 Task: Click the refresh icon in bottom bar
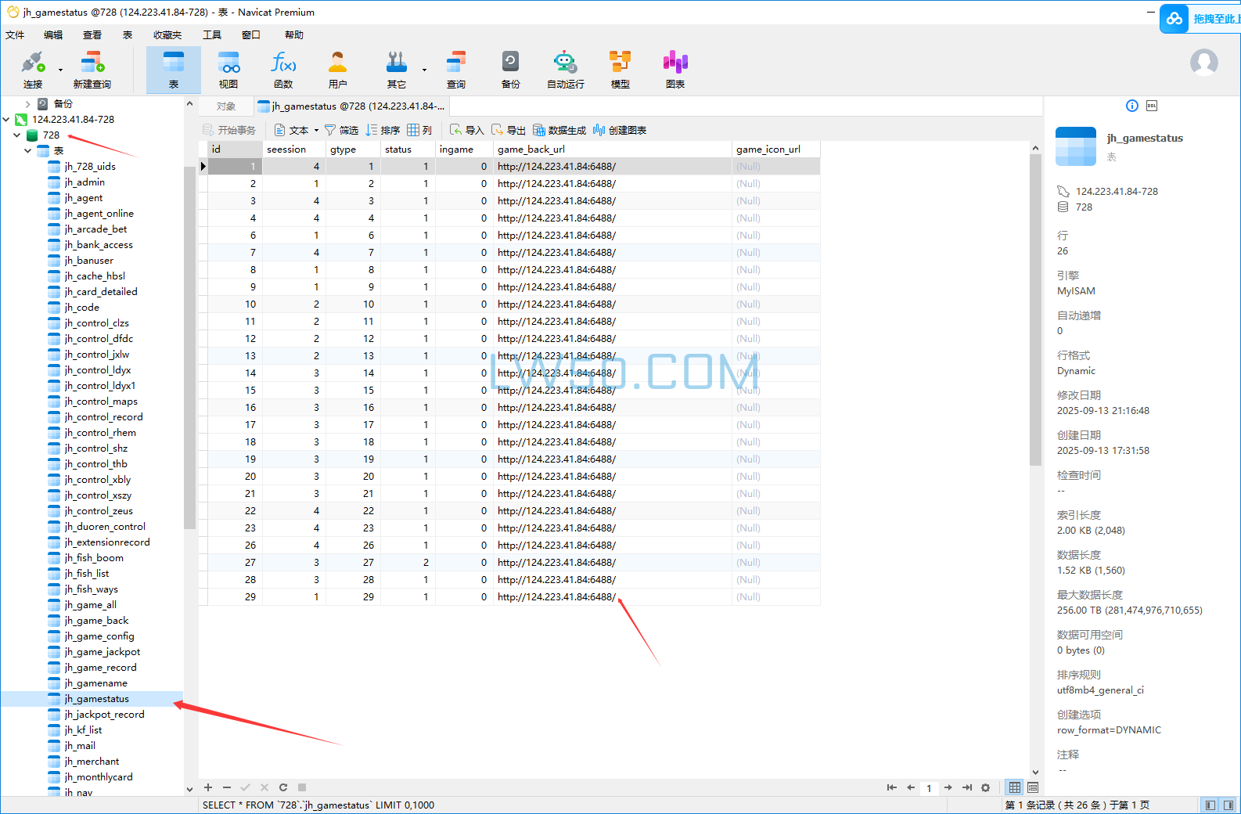(283, 787)
